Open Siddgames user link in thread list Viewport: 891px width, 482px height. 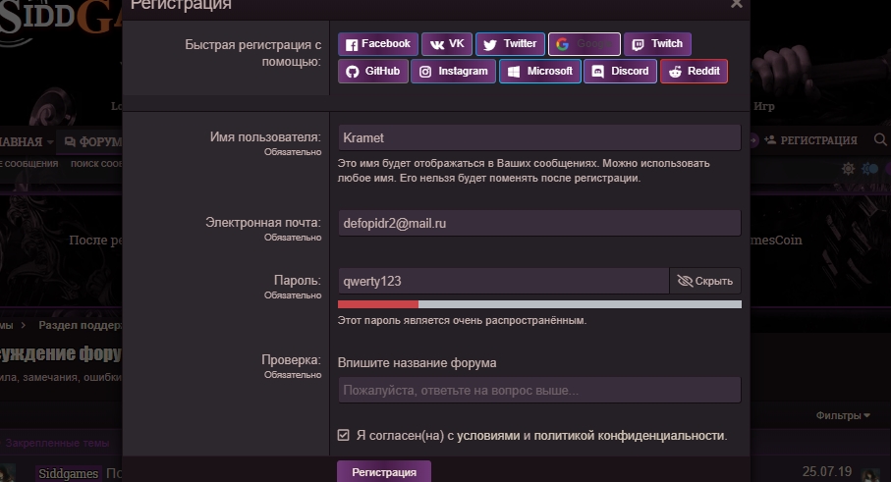[68, 473]
